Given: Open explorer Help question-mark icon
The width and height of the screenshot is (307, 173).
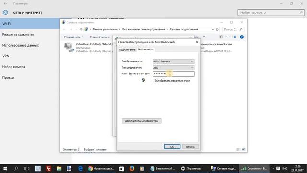Looking at the screenshot, I should pos(242,37).
